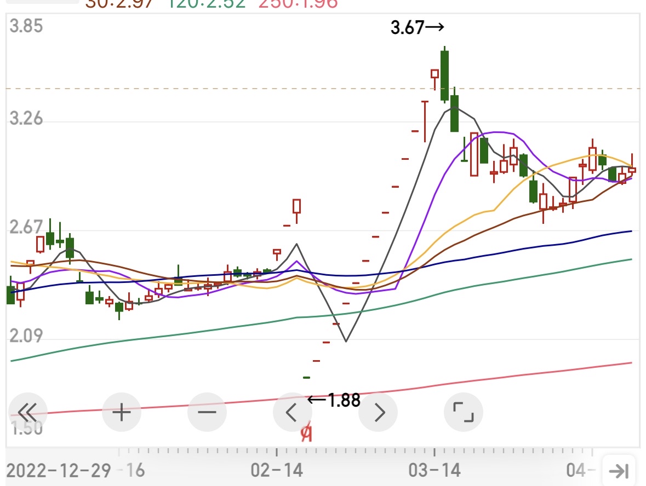Open chart in fullscreen mode
646x486 pixels.
pos(464,412)
